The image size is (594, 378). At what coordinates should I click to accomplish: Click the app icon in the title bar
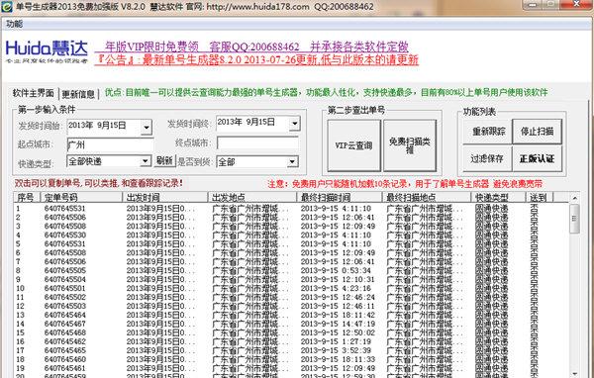point(7,7)
